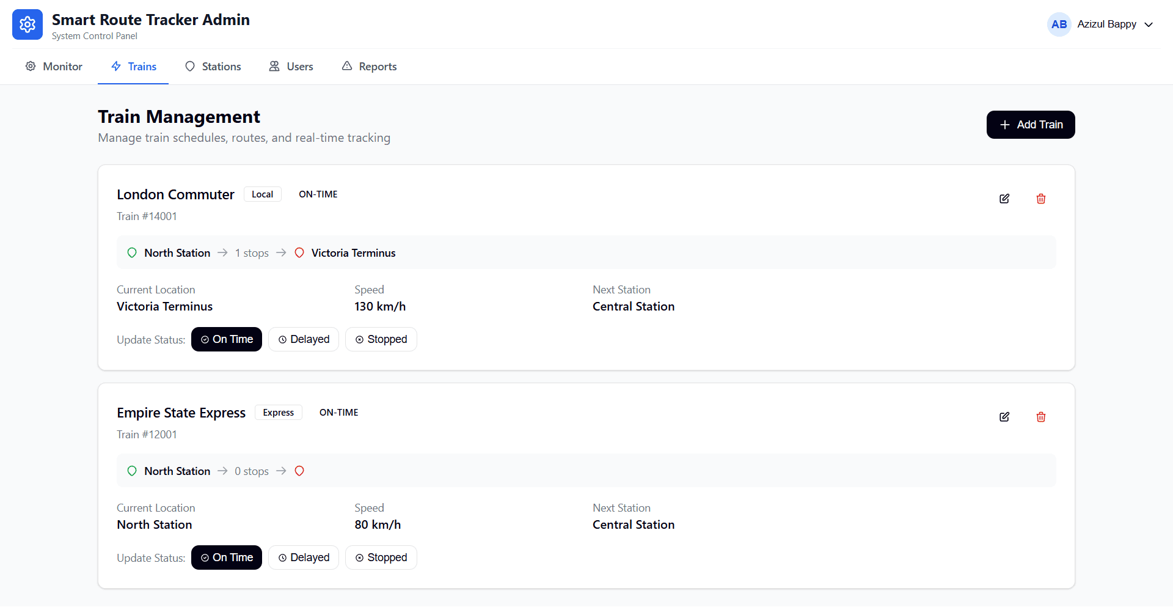Go to the Stations tab
The width and height of the screenshot is (1173, 607).
pos(213,67)
